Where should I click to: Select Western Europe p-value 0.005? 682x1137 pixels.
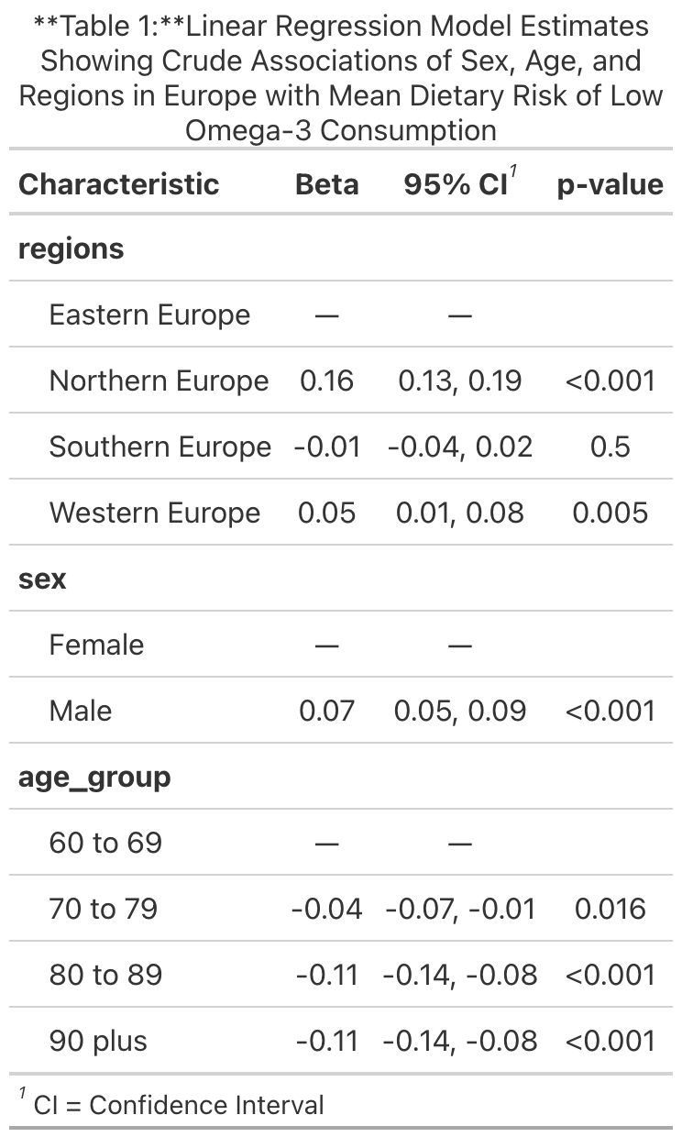click(610, 513)
